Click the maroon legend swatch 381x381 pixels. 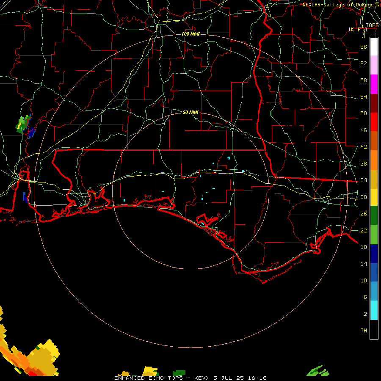(x=374, y=103)
